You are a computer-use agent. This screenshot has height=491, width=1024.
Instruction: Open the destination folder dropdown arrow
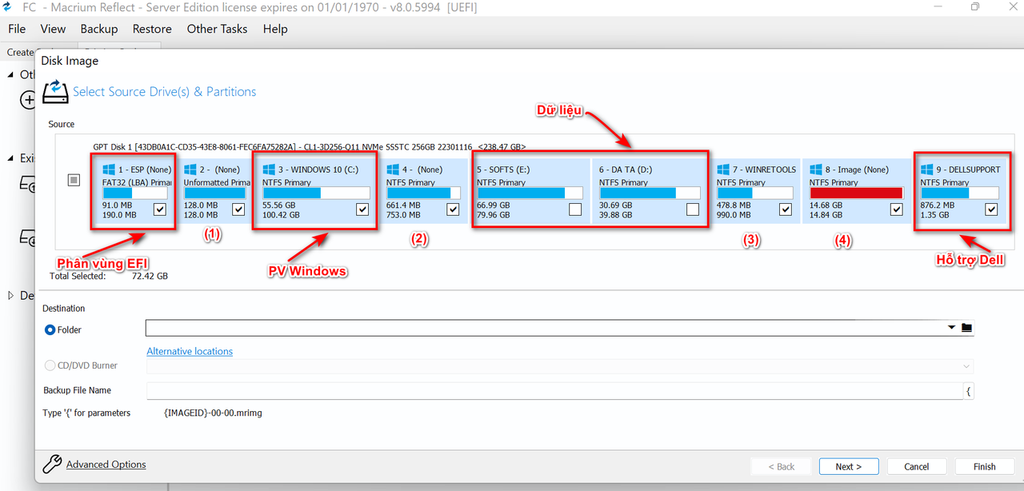point(951,328)
